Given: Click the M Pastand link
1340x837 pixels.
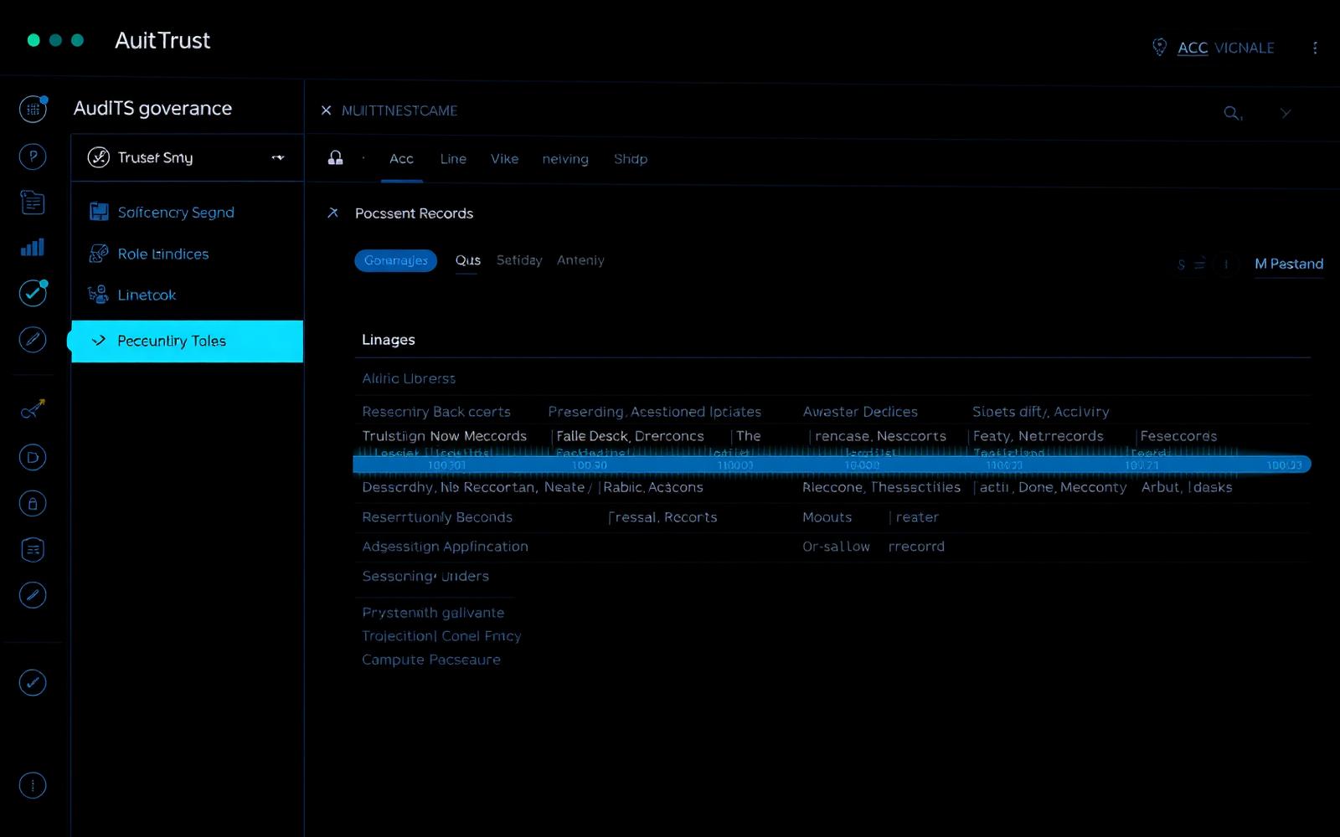Looking at the screenshot, I should pos(1289,264).
